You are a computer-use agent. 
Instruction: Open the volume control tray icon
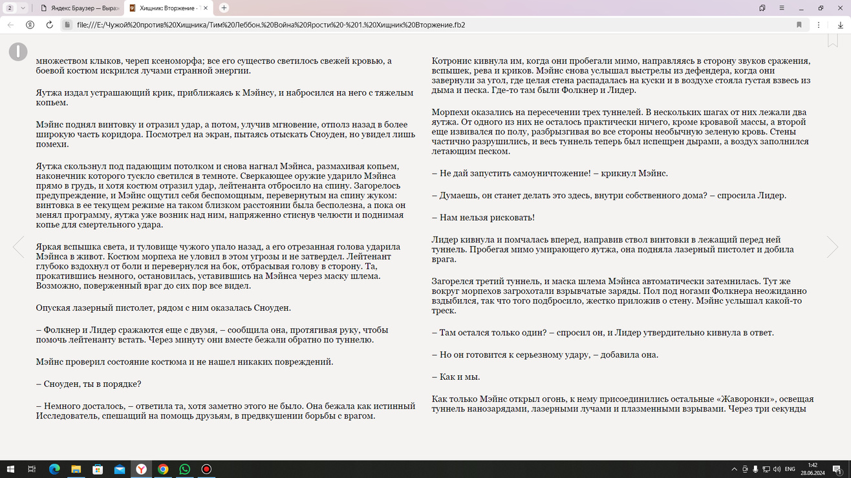pos(777,469)
